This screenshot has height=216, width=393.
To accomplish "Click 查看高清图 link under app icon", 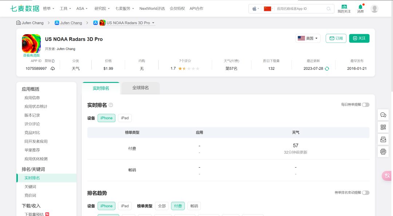I will pos(31,55).
